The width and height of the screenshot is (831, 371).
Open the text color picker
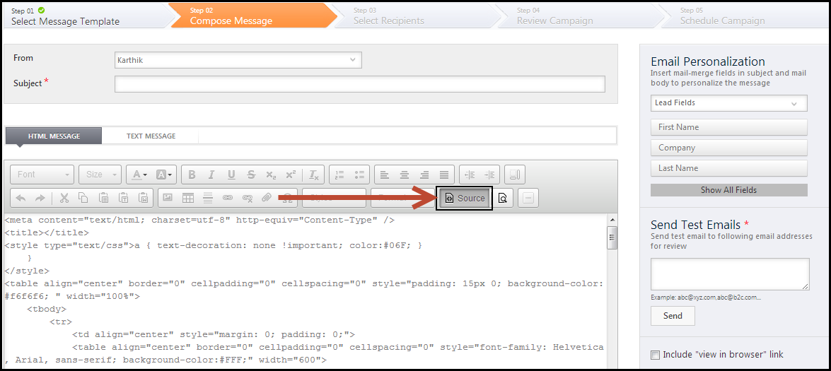(x=140, y=175)
